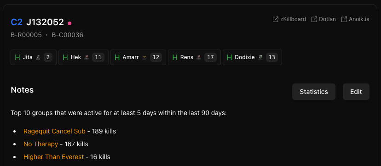Click the Rens station icon
The width and height of the screenshot is (381, 166).
click(198, 57)
